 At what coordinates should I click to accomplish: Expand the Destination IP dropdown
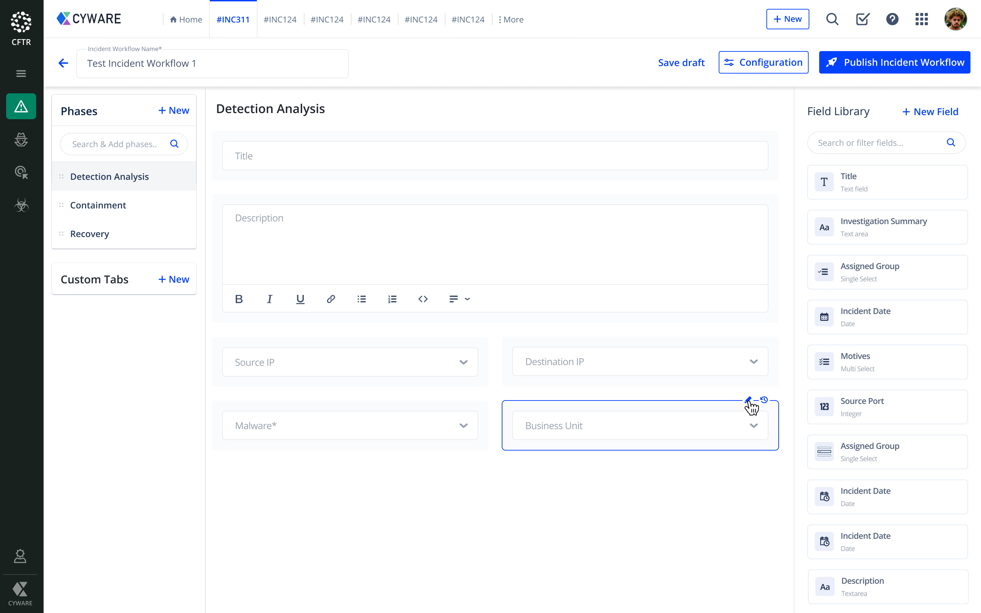pyautogui.click(x=753, y=362)
